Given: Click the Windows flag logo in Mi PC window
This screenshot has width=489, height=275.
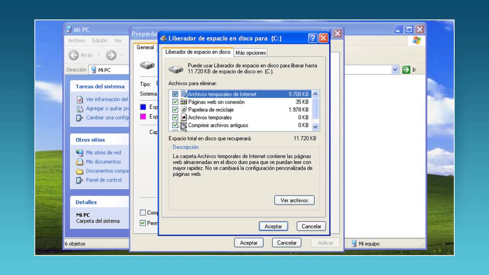Looking at the screenshot, I should pos(416,40).
